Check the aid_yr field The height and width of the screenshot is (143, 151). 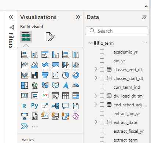(x=102, y=60)
